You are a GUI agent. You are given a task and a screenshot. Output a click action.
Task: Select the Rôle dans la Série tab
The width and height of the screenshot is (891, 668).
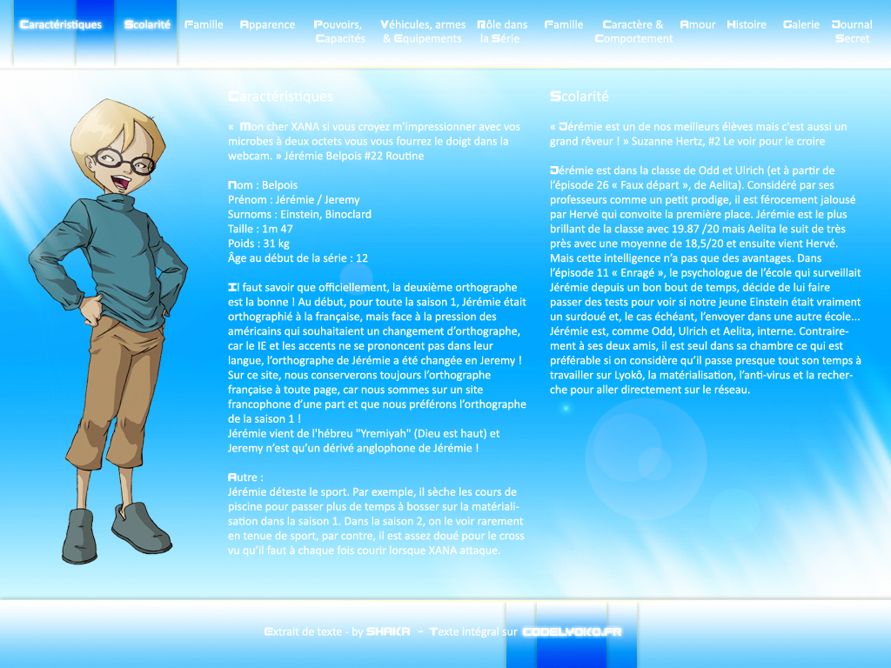(502, 31)
